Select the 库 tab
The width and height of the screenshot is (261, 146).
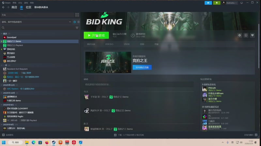tap(22, 7)
